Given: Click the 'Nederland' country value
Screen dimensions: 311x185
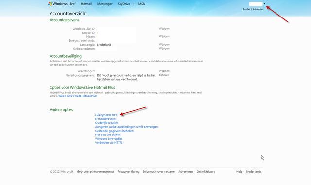Looking at the screenshot, I should pos(104,45).
